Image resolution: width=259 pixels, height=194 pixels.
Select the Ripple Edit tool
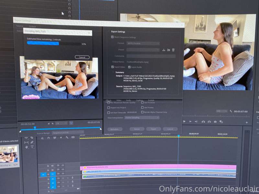coord(26,138)
